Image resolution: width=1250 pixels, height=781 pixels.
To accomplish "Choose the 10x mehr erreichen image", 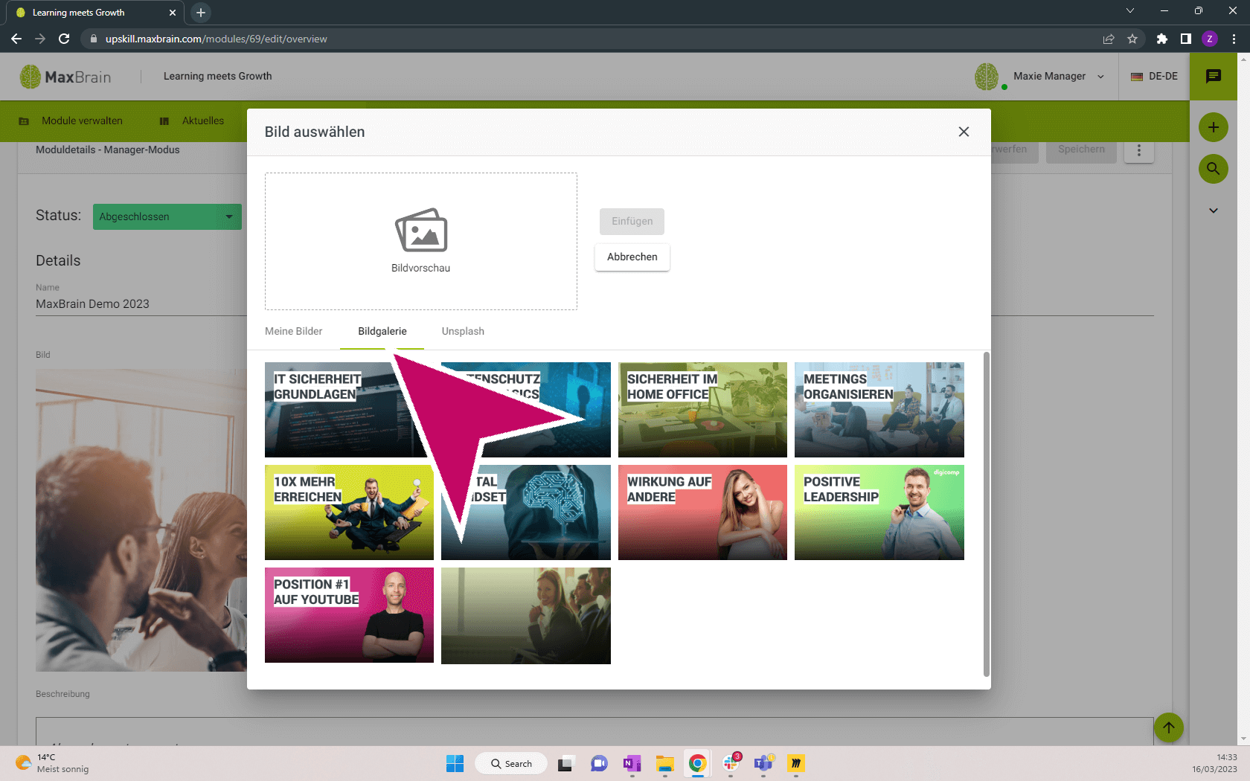I will (349, 512).
